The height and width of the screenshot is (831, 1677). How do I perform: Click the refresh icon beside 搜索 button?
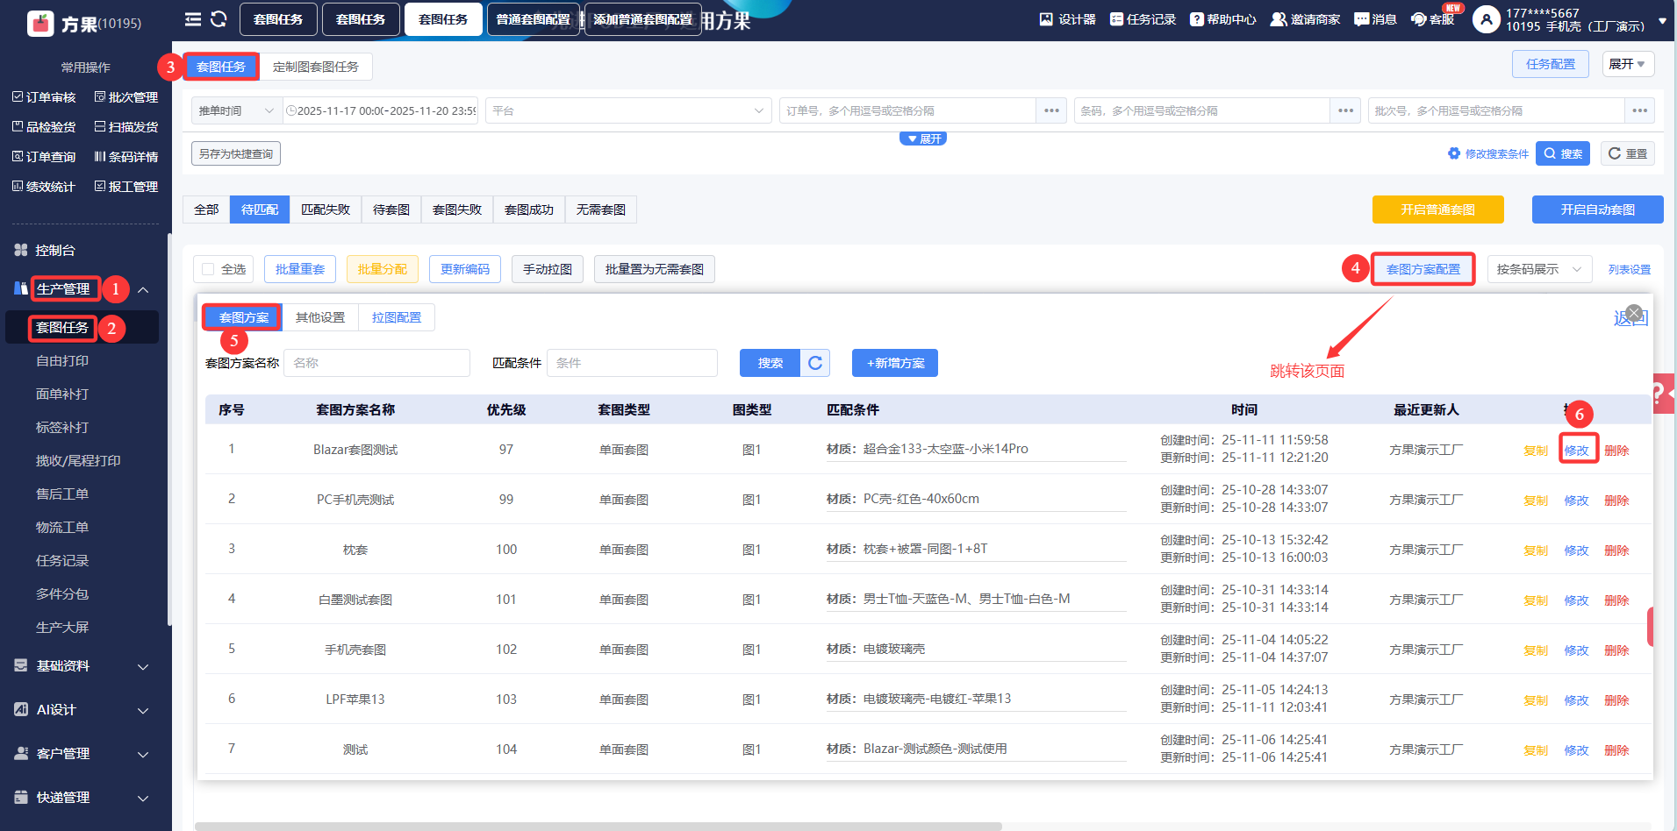tap(815, 363)
